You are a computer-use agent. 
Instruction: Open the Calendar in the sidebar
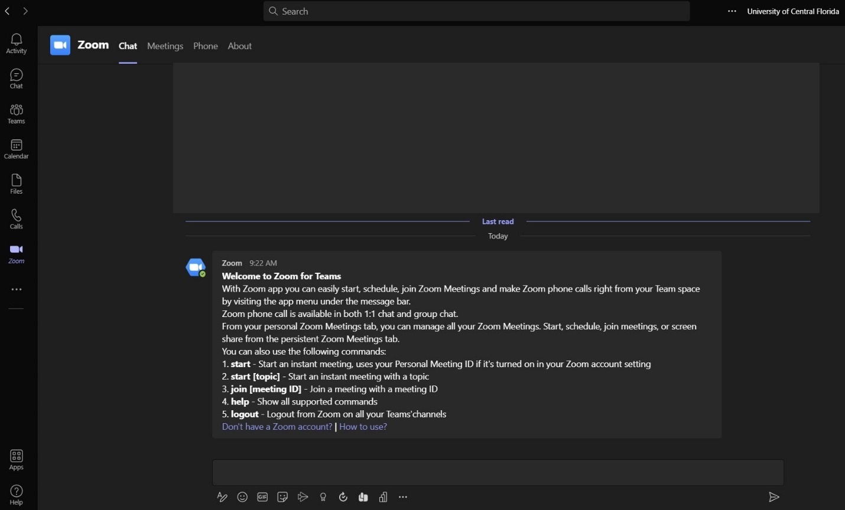coord(17,149)
